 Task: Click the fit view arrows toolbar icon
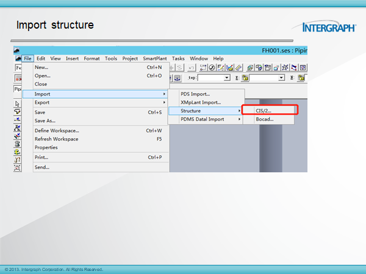[285, 68]
